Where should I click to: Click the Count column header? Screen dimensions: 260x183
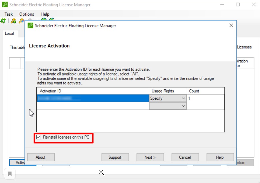(x=206, y=91)
